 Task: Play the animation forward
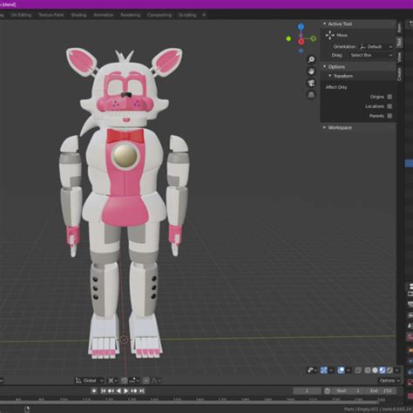pyautogui.click(x=126, y=391)
